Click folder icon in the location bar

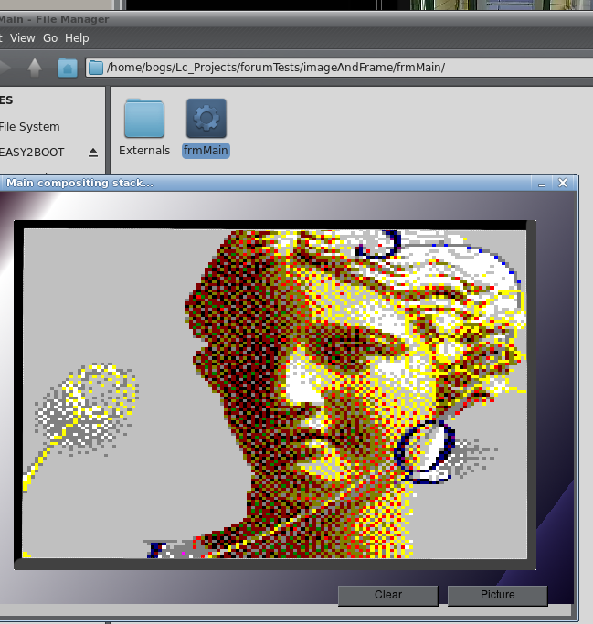tap(96, 67)
